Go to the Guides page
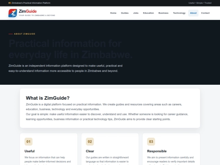This screenshot has width=220, height=165. point(125,13)
